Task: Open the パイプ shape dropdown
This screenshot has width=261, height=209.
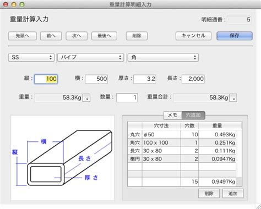Action: point(91,57)
